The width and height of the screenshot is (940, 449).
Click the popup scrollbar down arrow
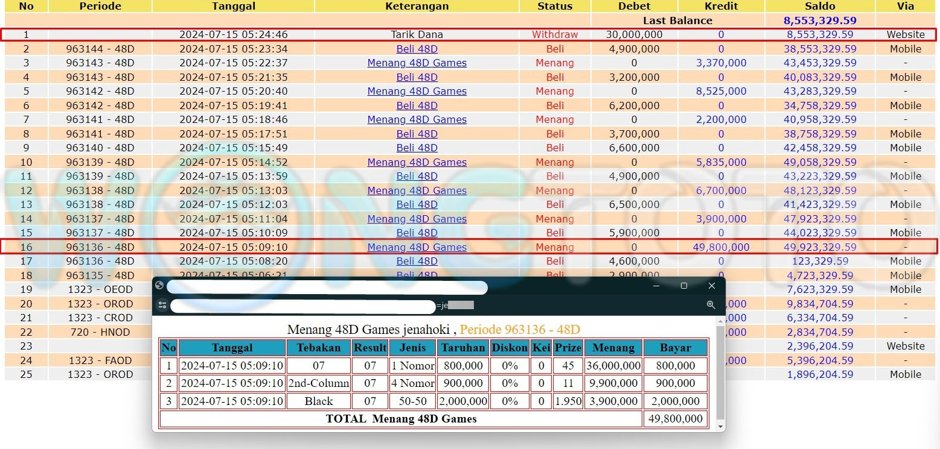(x=720, y=426)
